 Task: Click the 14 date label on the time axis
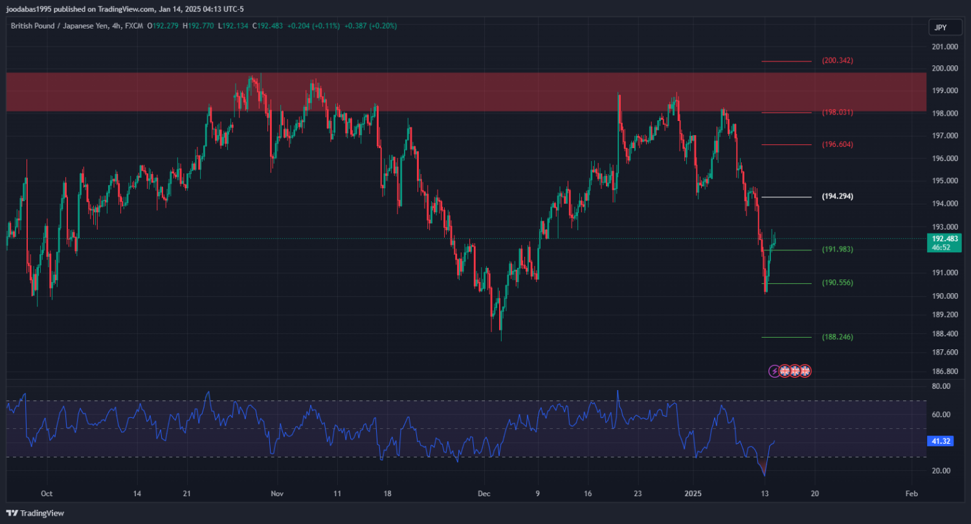click(x=137, y=493)
